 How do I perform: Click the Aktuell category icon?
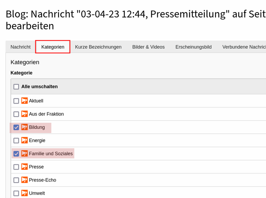click(24, 101)
